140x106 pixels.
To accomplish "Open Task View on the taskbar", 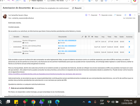I will coord(8,102).
